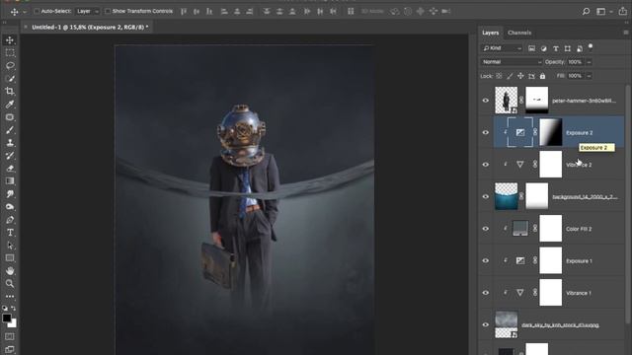632x355 pixels.
Task: Hide the Vibrance 1 layer
Action: click(486, 293)
